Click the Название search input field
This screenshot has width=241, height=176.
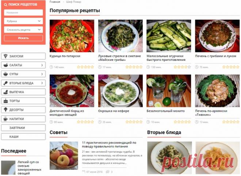(x=23, y=13)
